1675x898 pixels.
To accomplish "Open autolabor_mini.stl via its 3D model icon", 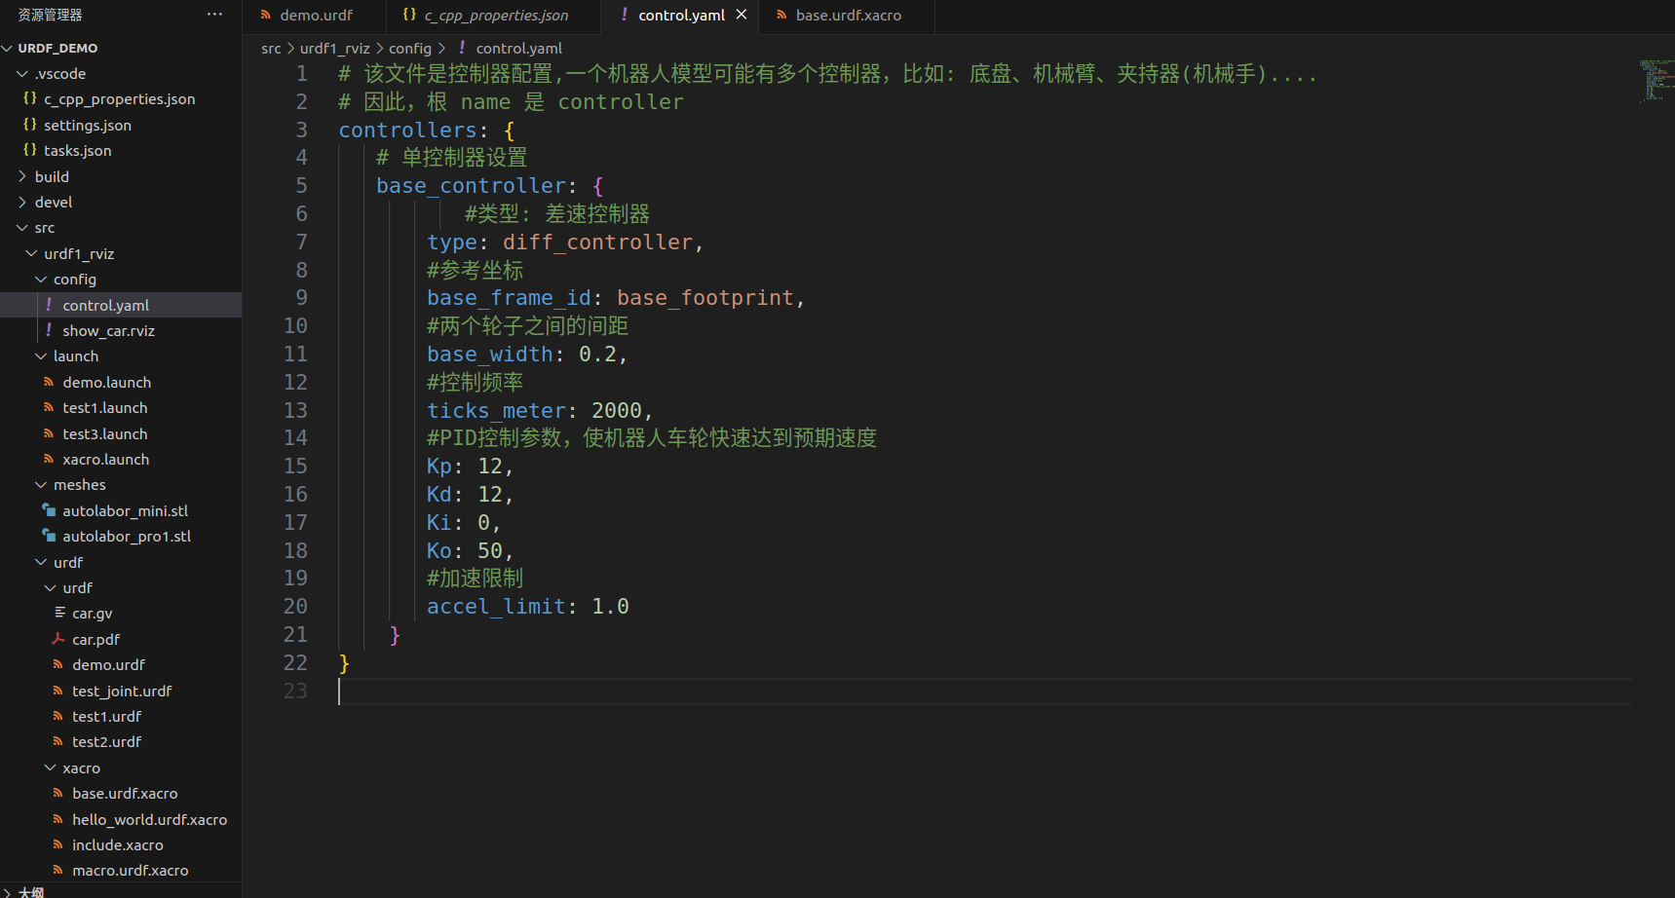I will point(48,510).
